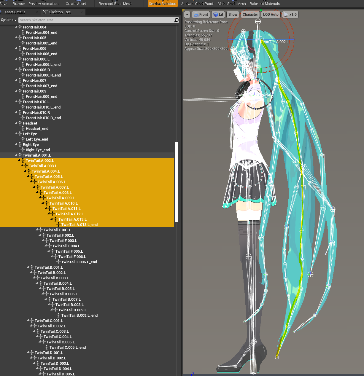Click bone icon of Headset row
This screenshot has width=364, height=376.
(20, 123)
